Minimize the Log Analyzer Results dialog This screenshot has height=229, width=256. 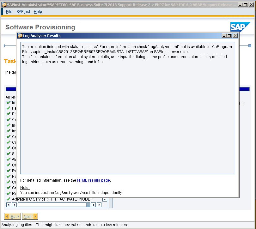point(224,36)
